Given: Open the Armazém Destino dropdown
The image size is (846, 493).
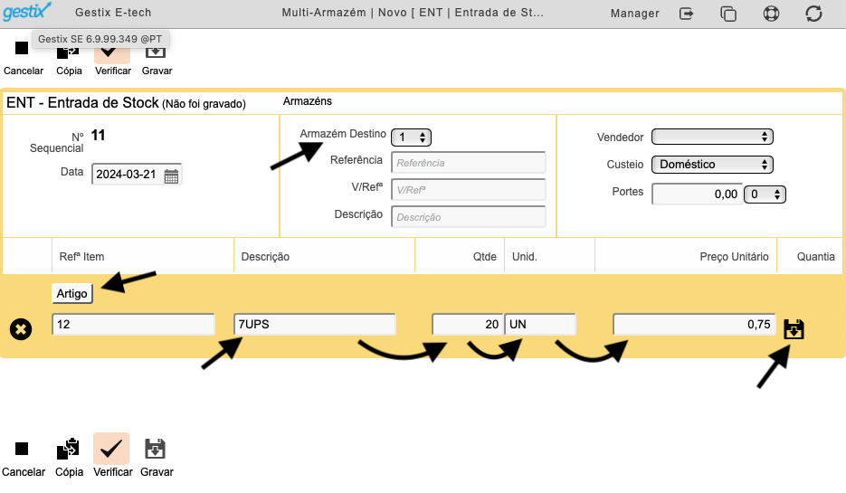Looking at the screenshot, I should tap(411, 137).
